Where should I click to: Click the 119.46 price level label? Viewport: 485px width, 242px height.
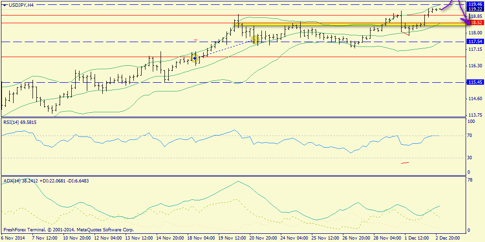(x=475, y=4)
